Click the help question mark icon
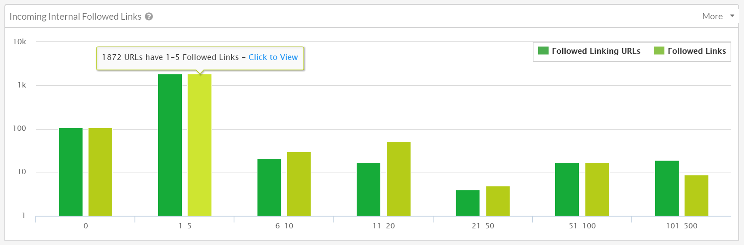The image size is (744, 245). [149, 17]
